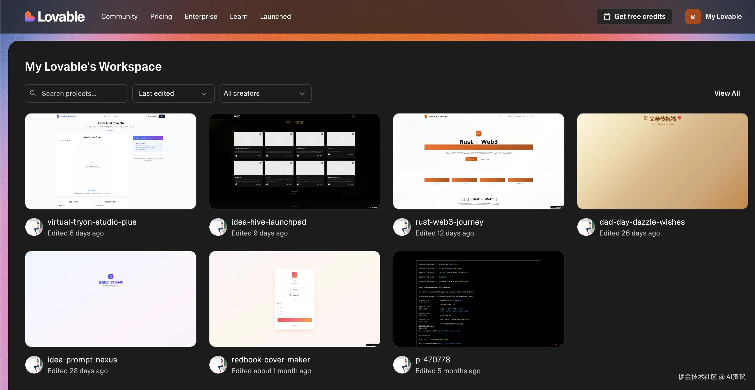Click creator avatar beside idea-hive-launchpad
The width and height of the screenshot is (755, 390).
pyautogui.click(x=218, y=227)
